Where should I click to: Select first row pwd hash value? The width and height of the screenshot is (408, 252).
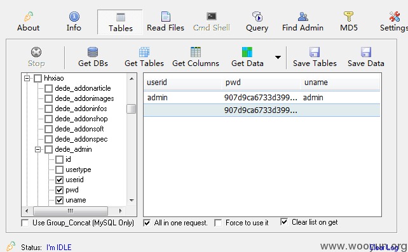click(x=261, y=98)
